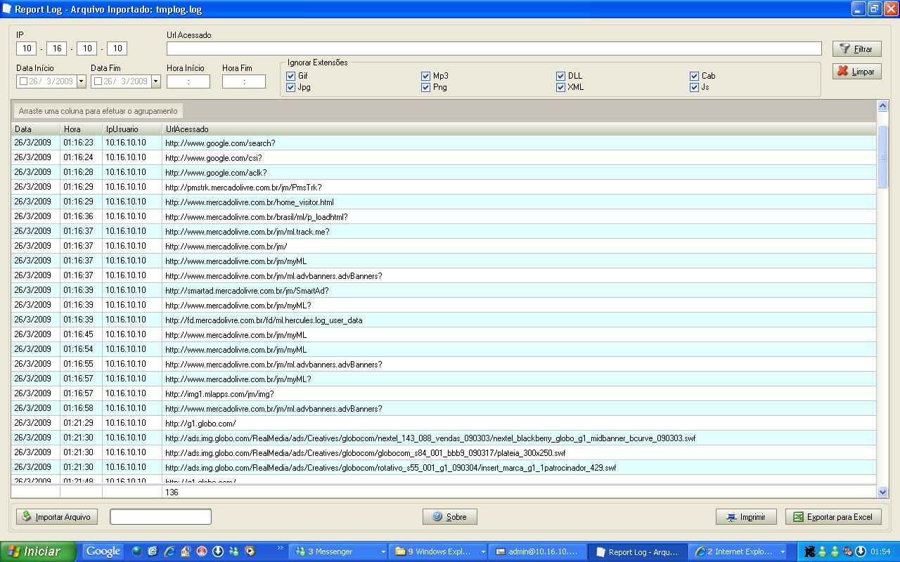Viewport: 900px width, 562px height.
Task: Select the smartad.mercadolivre.com.br SmartAd row
Action: (x=444, y=290)
